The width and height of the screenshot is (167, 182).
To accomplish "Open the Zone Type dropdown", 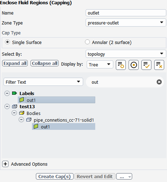I will pos(126,23).
